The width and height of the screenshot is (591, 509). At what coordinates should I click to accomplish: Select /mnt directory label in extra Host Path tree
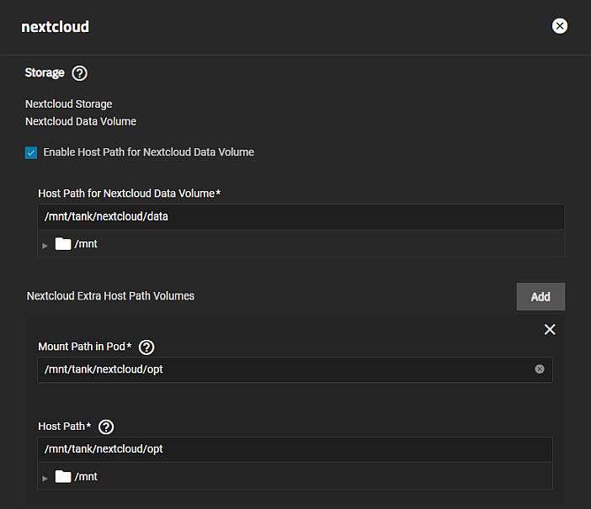pyautogui.click(x=86, y=477)
